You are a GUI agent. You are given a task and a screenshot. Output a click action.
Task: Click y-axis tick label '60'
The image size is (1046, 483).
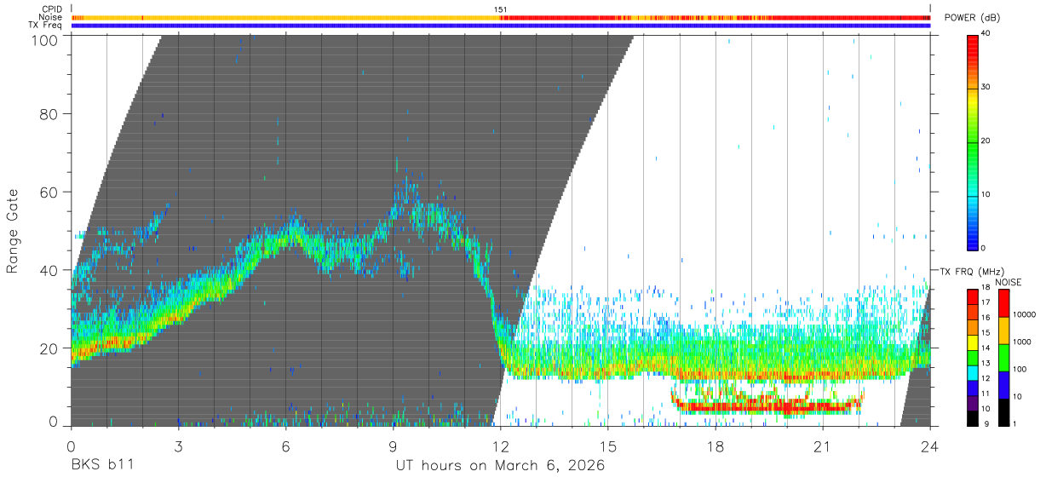point(50,193)
